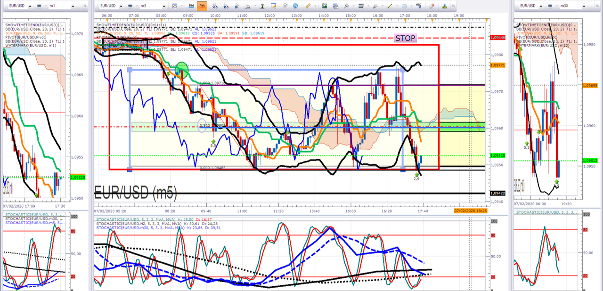The image size is (603, 291).
Task: Click the green 1,09513 label in m30 chart
Action: pyautogui.click(x=589, y=160)
